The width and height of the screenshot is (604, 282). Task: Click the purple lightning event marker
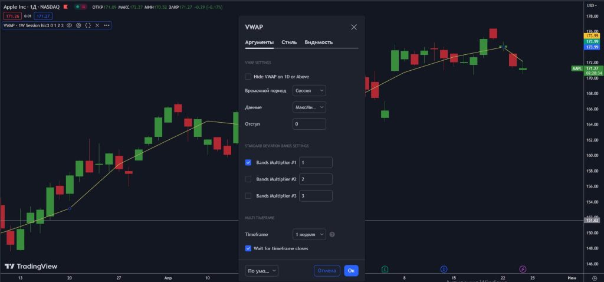click(523, 269)
